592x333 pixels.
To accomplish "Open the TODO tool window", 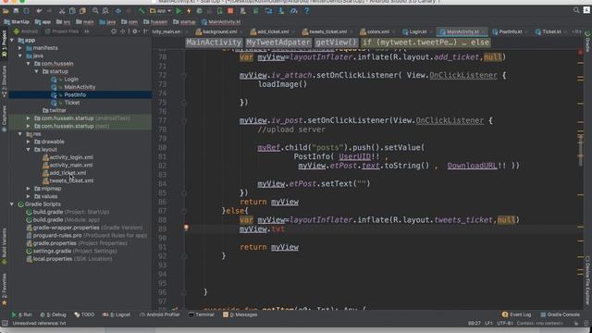I will [84, 314].
